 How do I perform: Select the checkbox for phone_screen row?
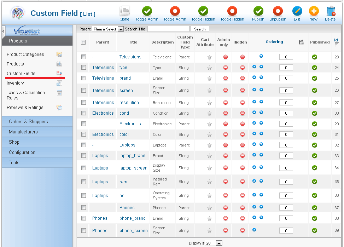[x=83, y=230]
